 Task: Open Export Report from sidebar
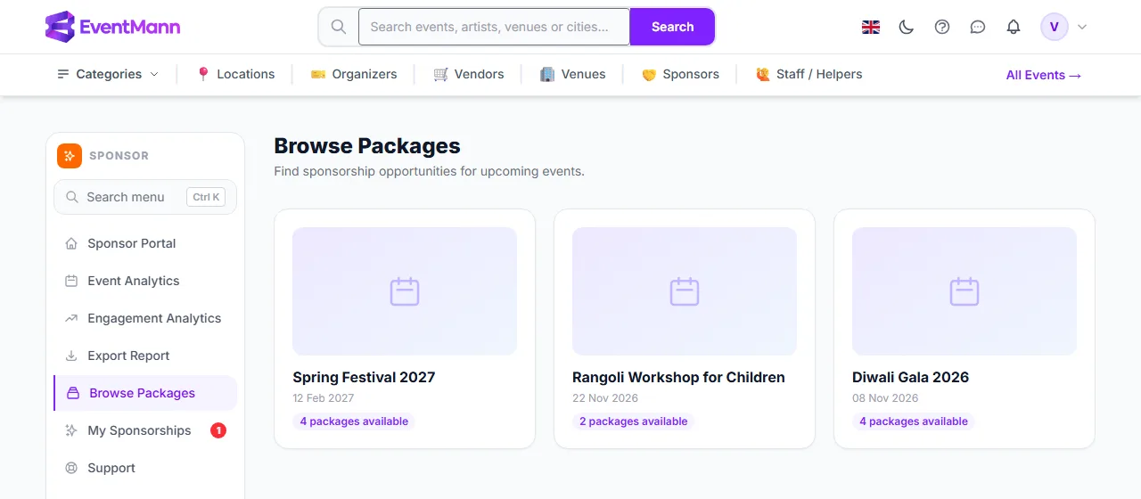pos(145,356)
